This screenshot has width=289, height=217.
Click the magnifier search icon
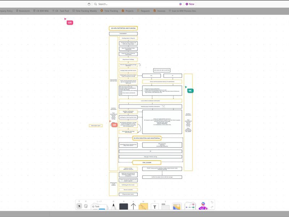point(95,4)
